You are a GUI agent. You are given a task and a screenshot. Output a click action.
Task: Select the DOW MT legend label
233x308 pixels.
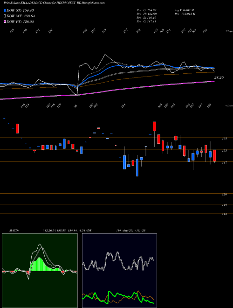tap(21, 16)
